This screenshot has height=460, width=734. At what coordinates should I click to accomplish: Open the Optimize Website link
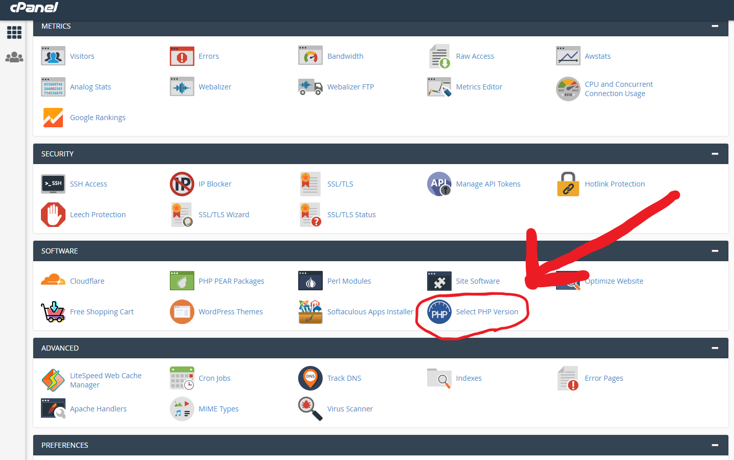tap(614, 281)
